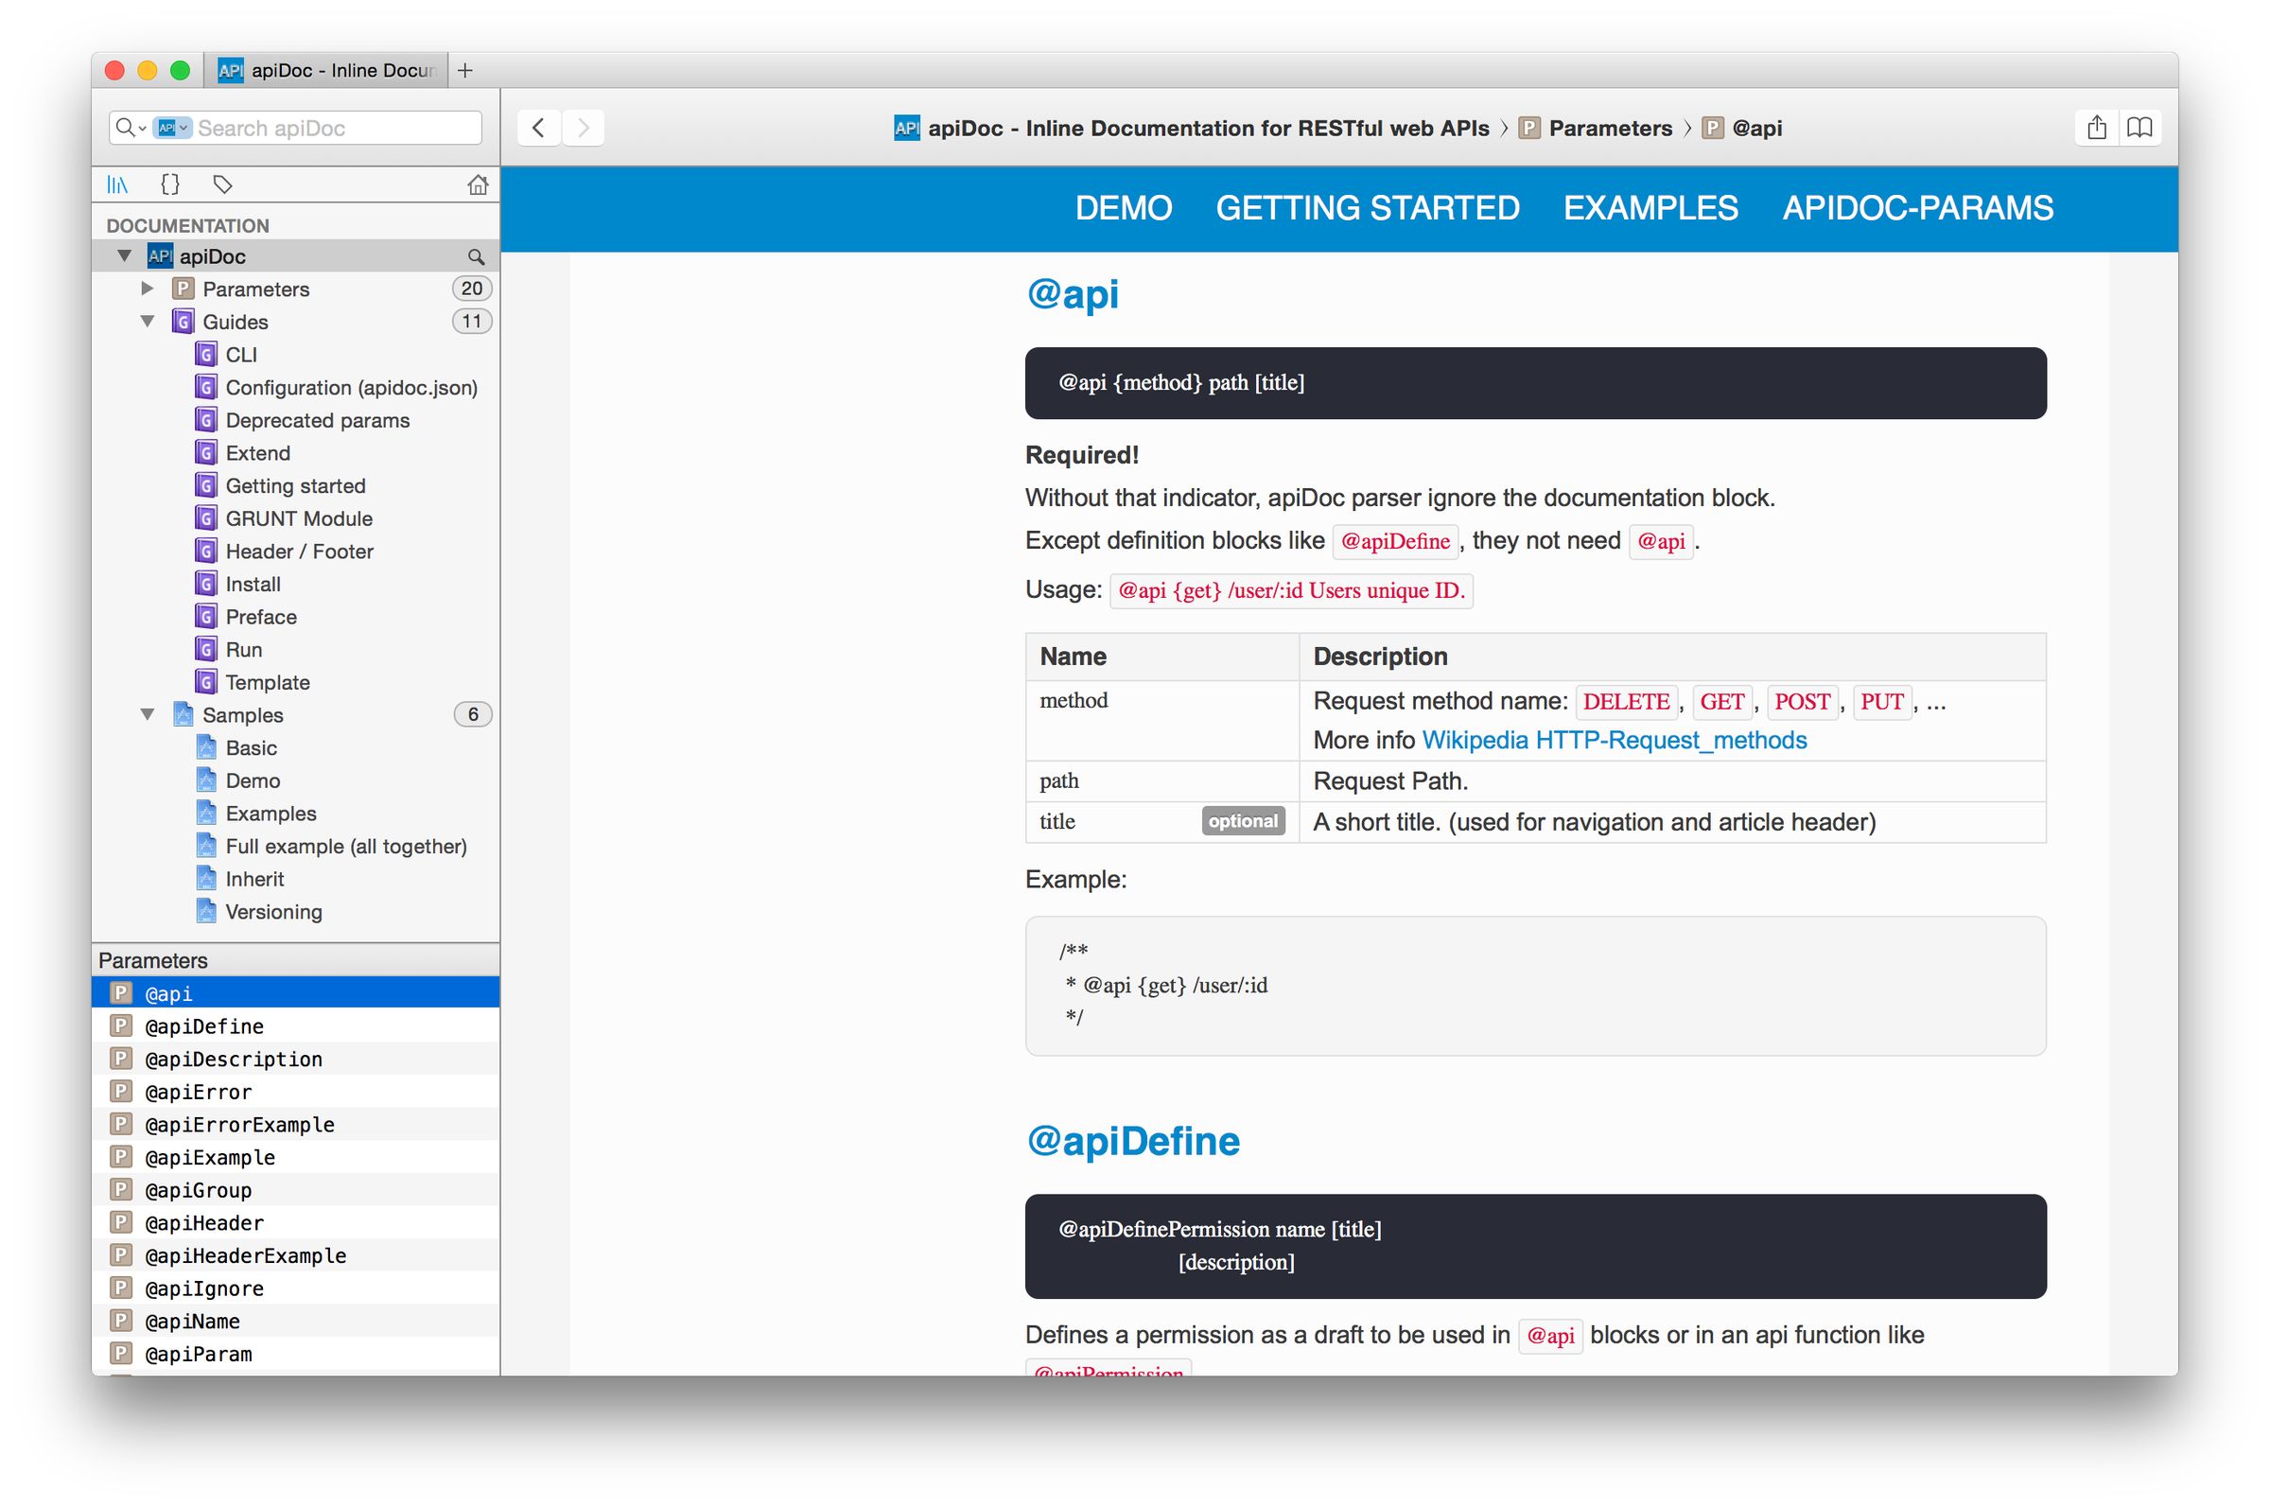Click the share icon in the top right
This screenshot has width=2270, height=1507.
click(x=2096, y=127)
